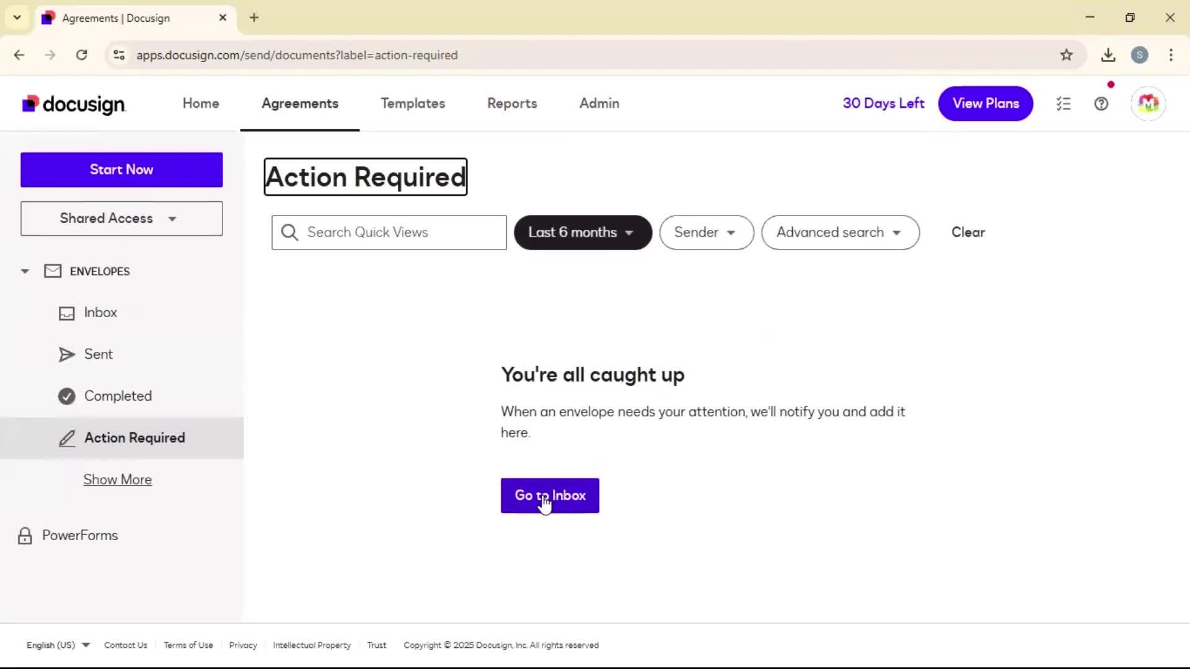Open the Last 6 months date filter

pyautogui.click(x=583, y=232)
